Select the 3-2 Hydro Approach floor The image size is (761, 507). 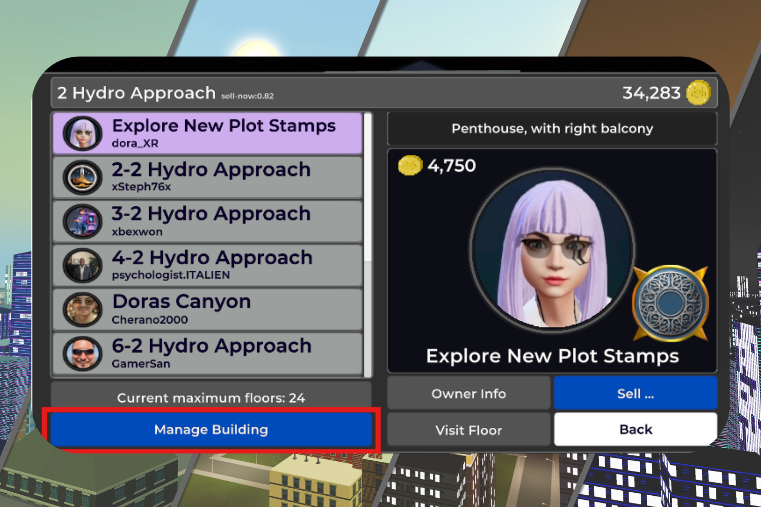coord(207,222)
